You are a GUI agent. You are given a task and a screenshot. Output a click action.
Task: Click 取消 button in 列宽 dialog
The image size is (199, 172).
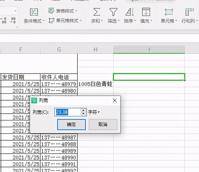point(103,124)
